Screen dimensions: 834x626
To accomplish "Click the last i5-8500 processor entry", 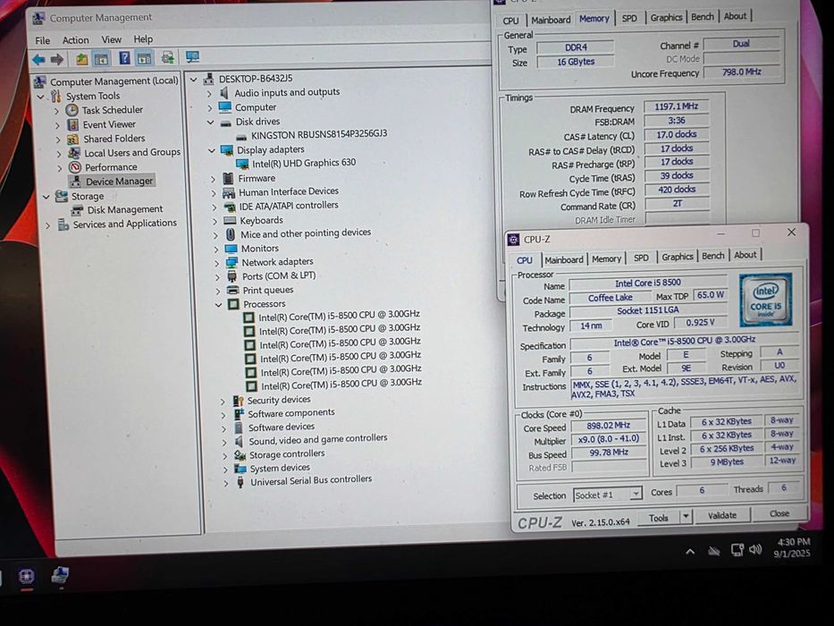I will point(341,384).
